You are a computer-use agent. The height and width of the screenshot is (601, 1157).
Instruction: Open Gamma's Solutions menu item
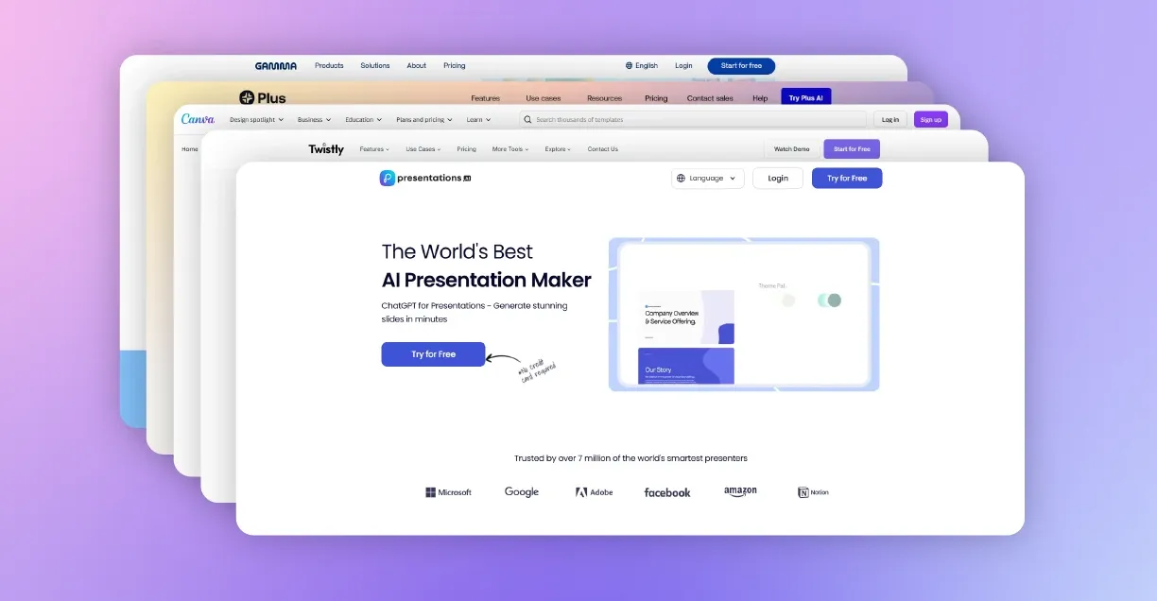click(x=375, y=66)
